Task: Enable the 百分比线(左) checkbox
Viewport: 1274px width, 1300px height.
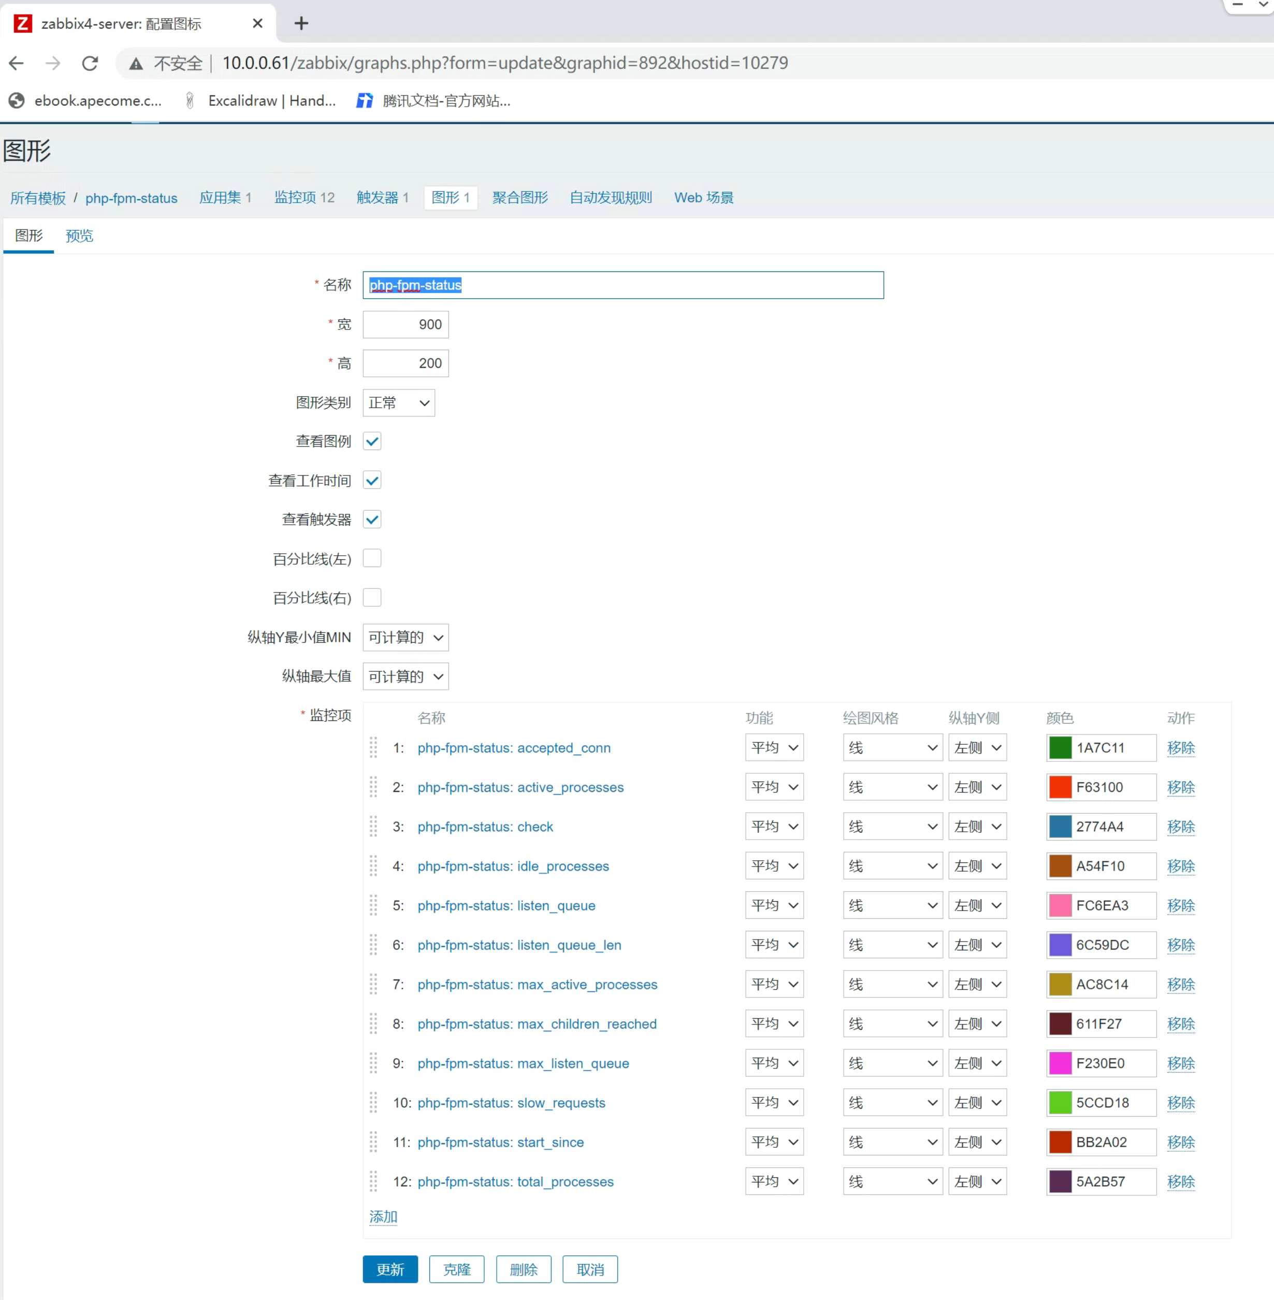Action: (x=372, y=558)
